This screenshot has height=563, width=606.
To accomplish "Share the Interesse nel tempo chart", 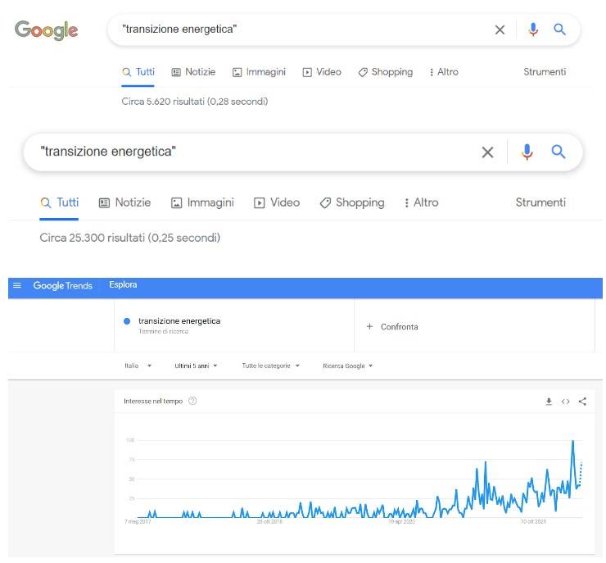I will [582, 402].
